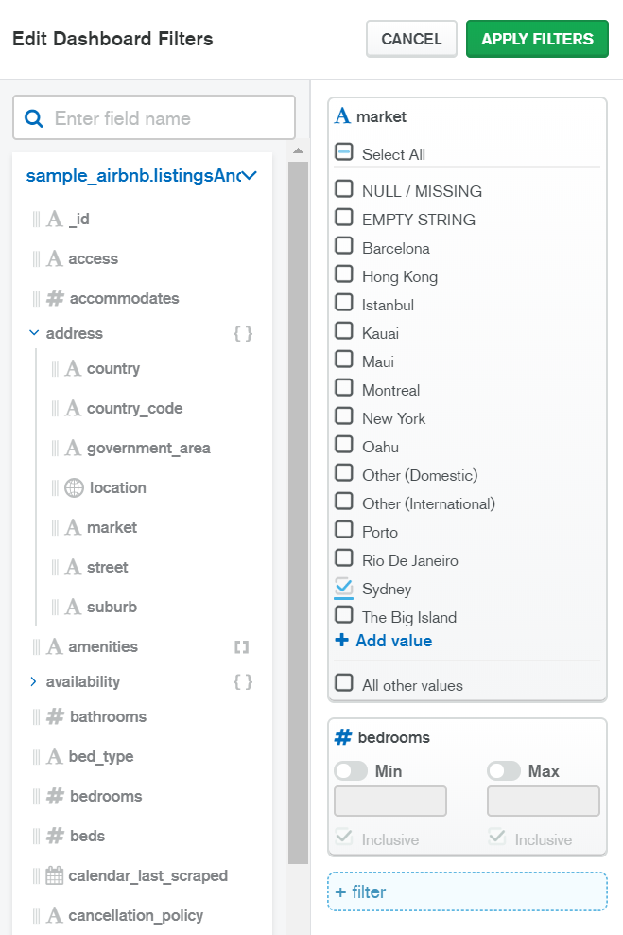623x935 pixels.
Task: Click the hash icon beside accommodates
Action: [56, 298]
